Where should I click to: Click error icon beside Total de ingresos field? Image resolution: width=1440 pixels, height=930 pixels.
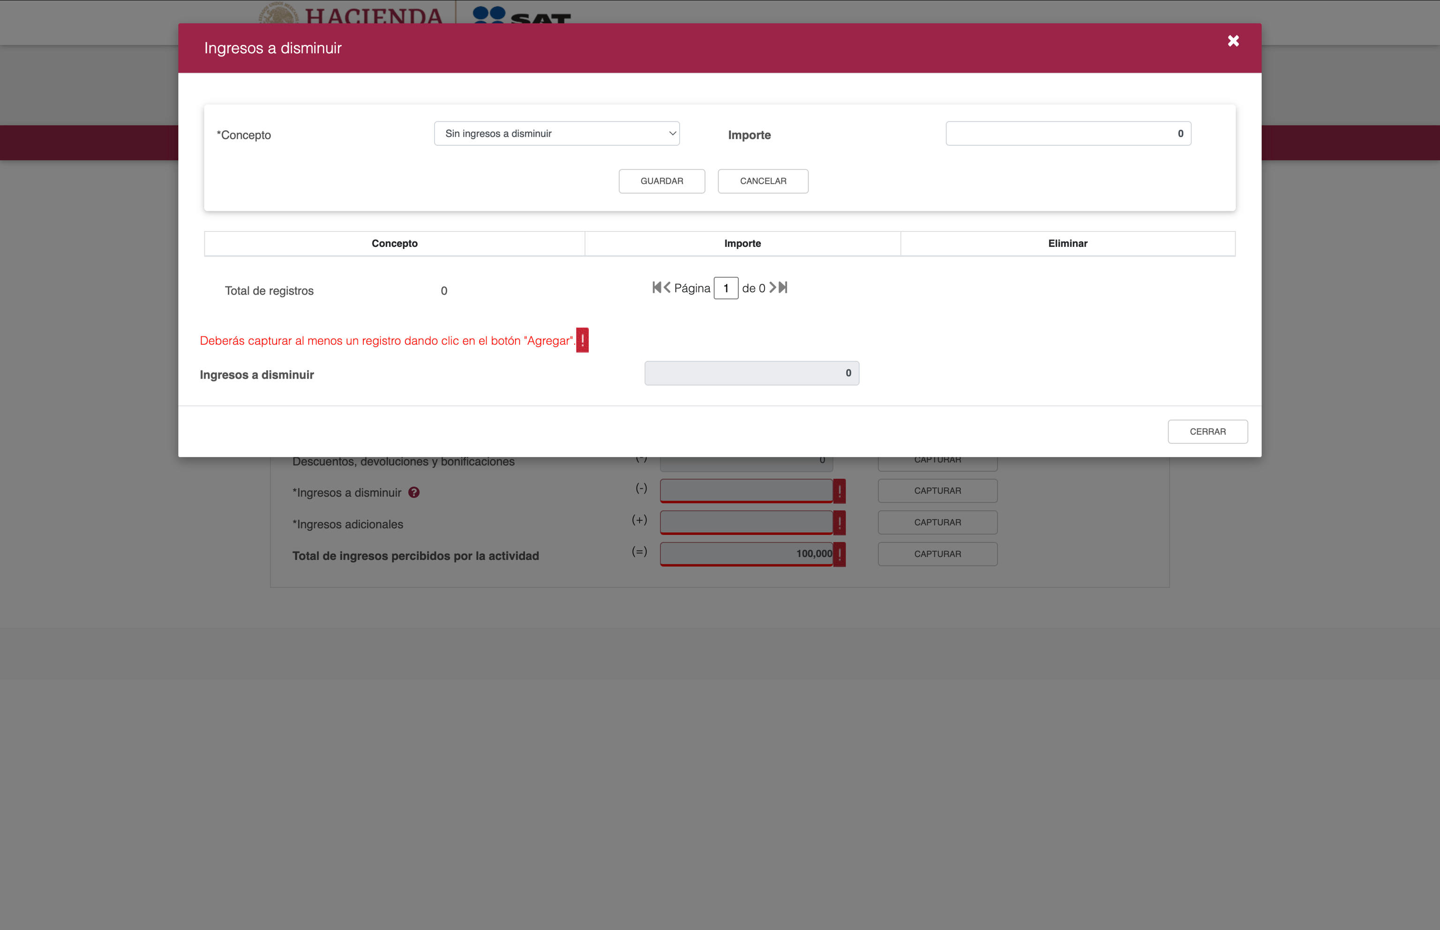839,554
